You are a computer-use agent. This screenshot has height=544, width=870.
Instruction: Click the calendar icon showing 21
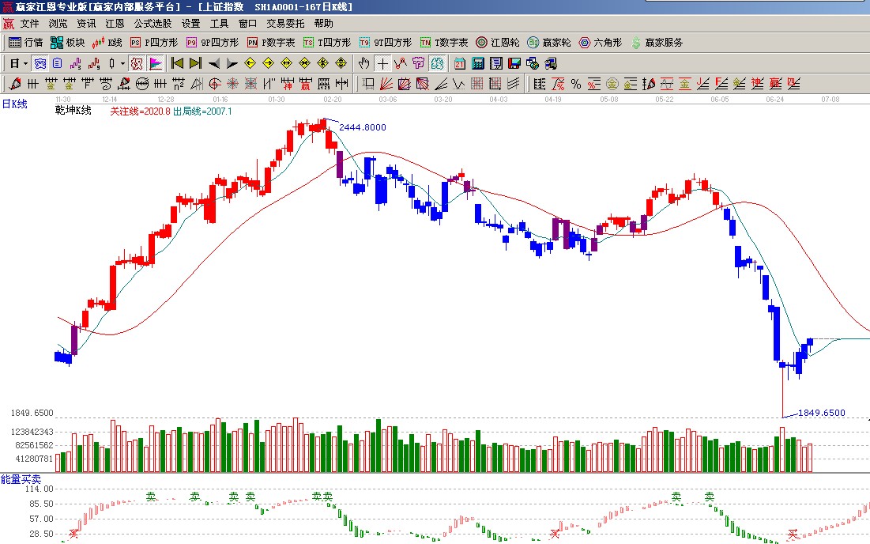coord(459,63)
